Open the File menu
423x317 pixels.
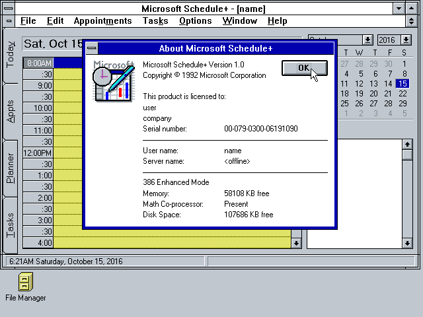tap(28, 20)
